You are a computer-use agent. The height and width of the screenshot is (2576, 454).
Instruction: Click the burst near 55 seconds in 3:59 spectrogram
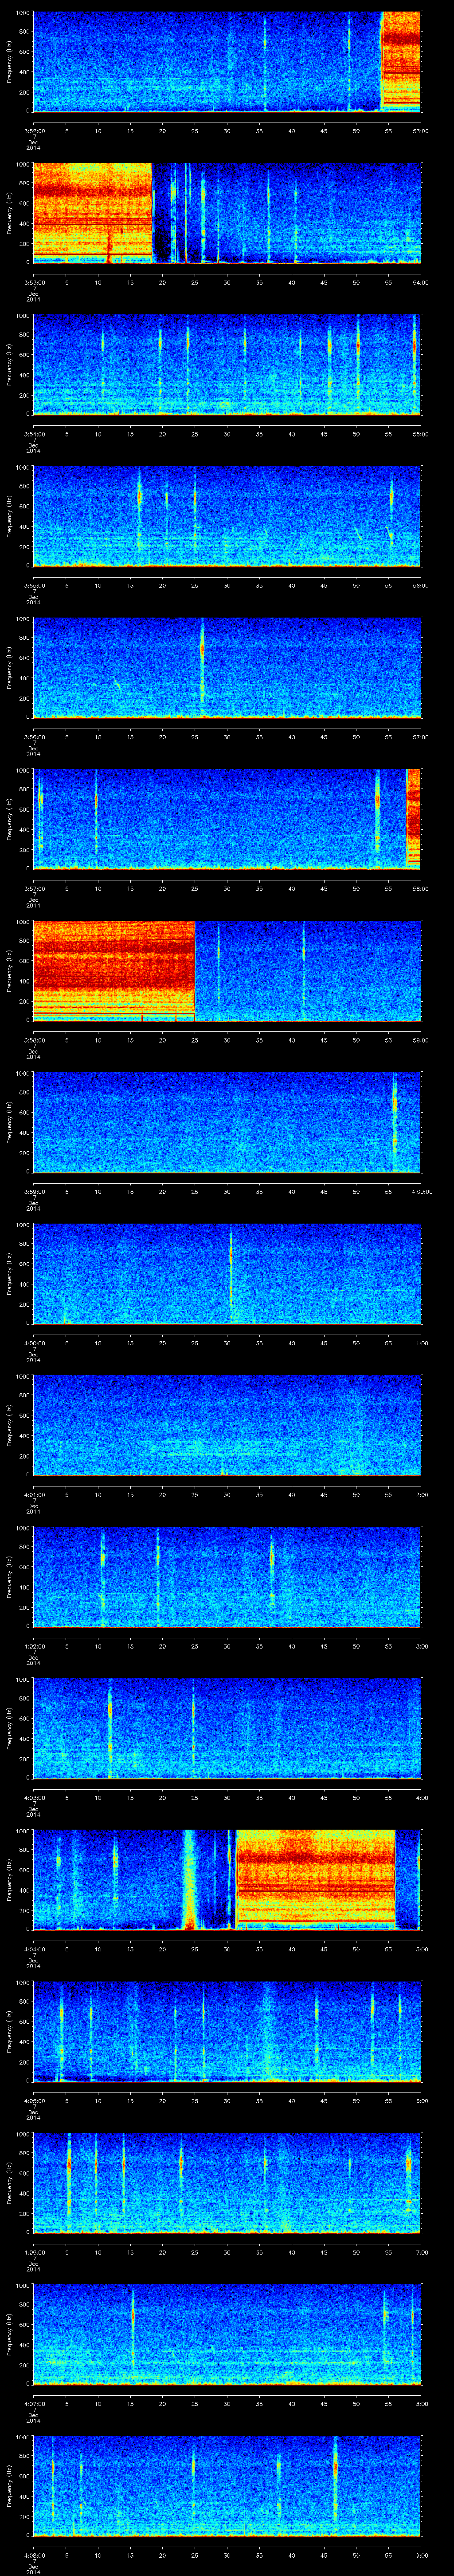click(x=394, y=1120)
